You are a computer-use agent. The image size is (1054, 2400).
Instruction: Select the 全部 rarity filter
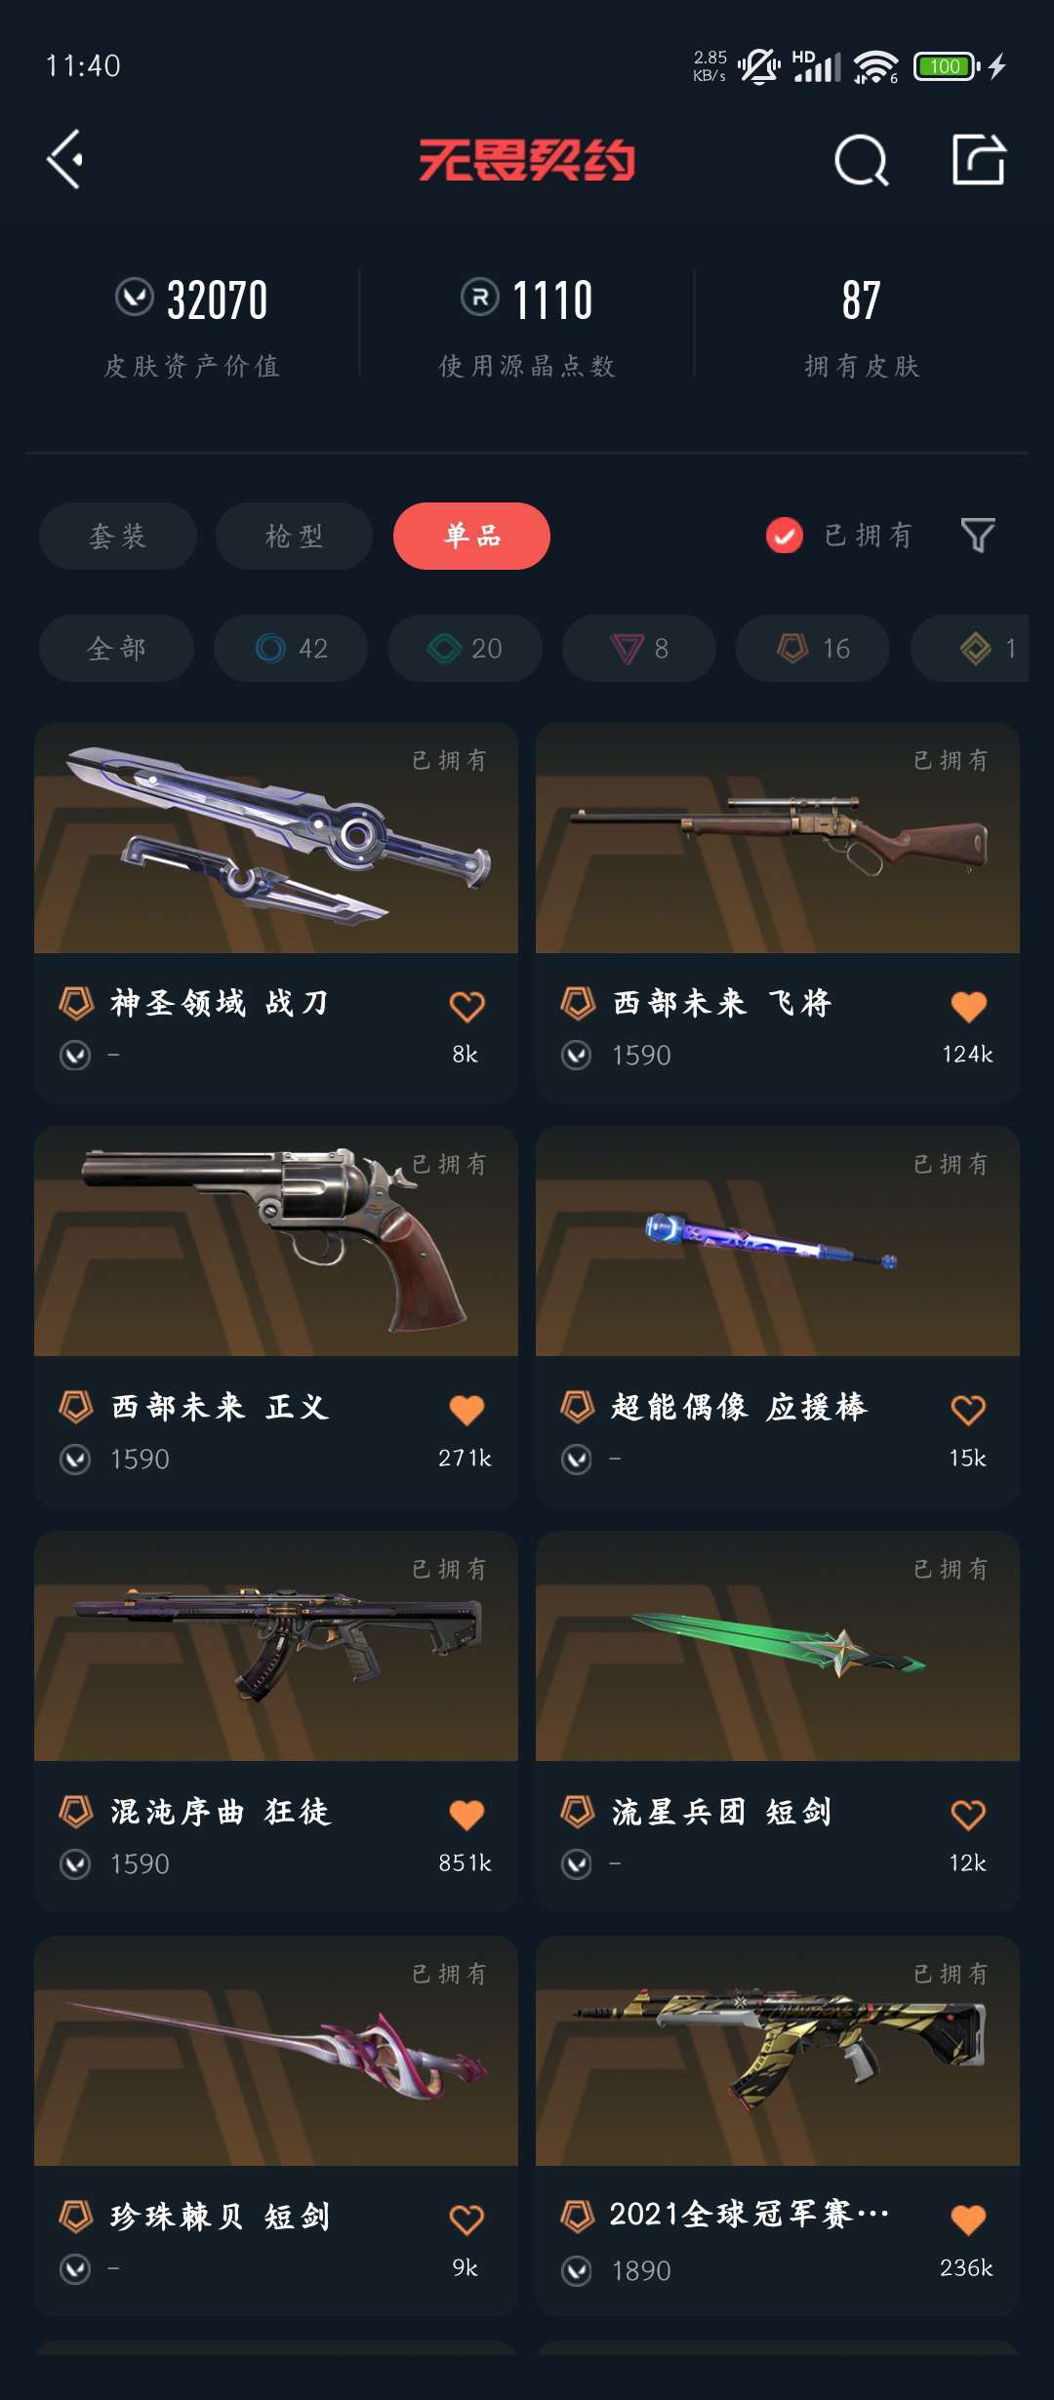point(116,648)
